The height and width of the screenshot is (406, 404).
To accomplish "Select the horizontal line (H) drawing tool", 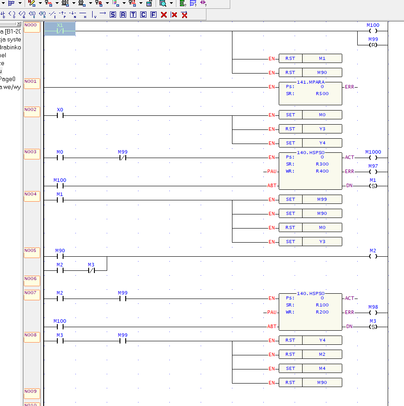I will point(83,15).
